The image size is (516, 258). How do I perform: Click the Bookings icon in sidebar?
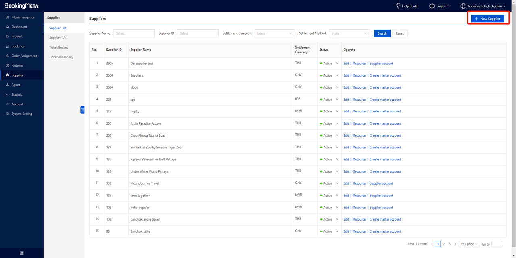click(x=8, y=46)
